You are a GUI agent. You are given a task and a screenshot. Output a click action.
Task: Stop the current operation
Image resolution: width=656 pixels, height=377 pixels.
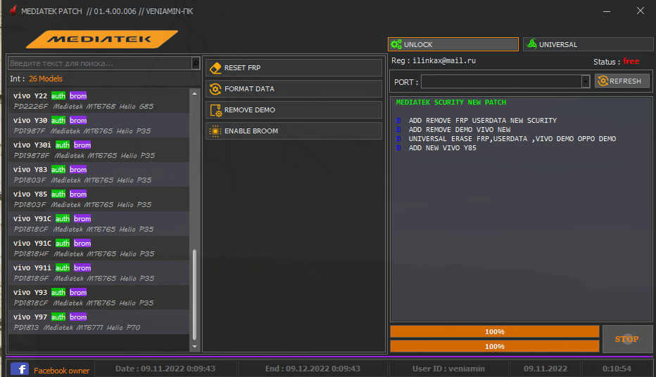pos(627,339)
